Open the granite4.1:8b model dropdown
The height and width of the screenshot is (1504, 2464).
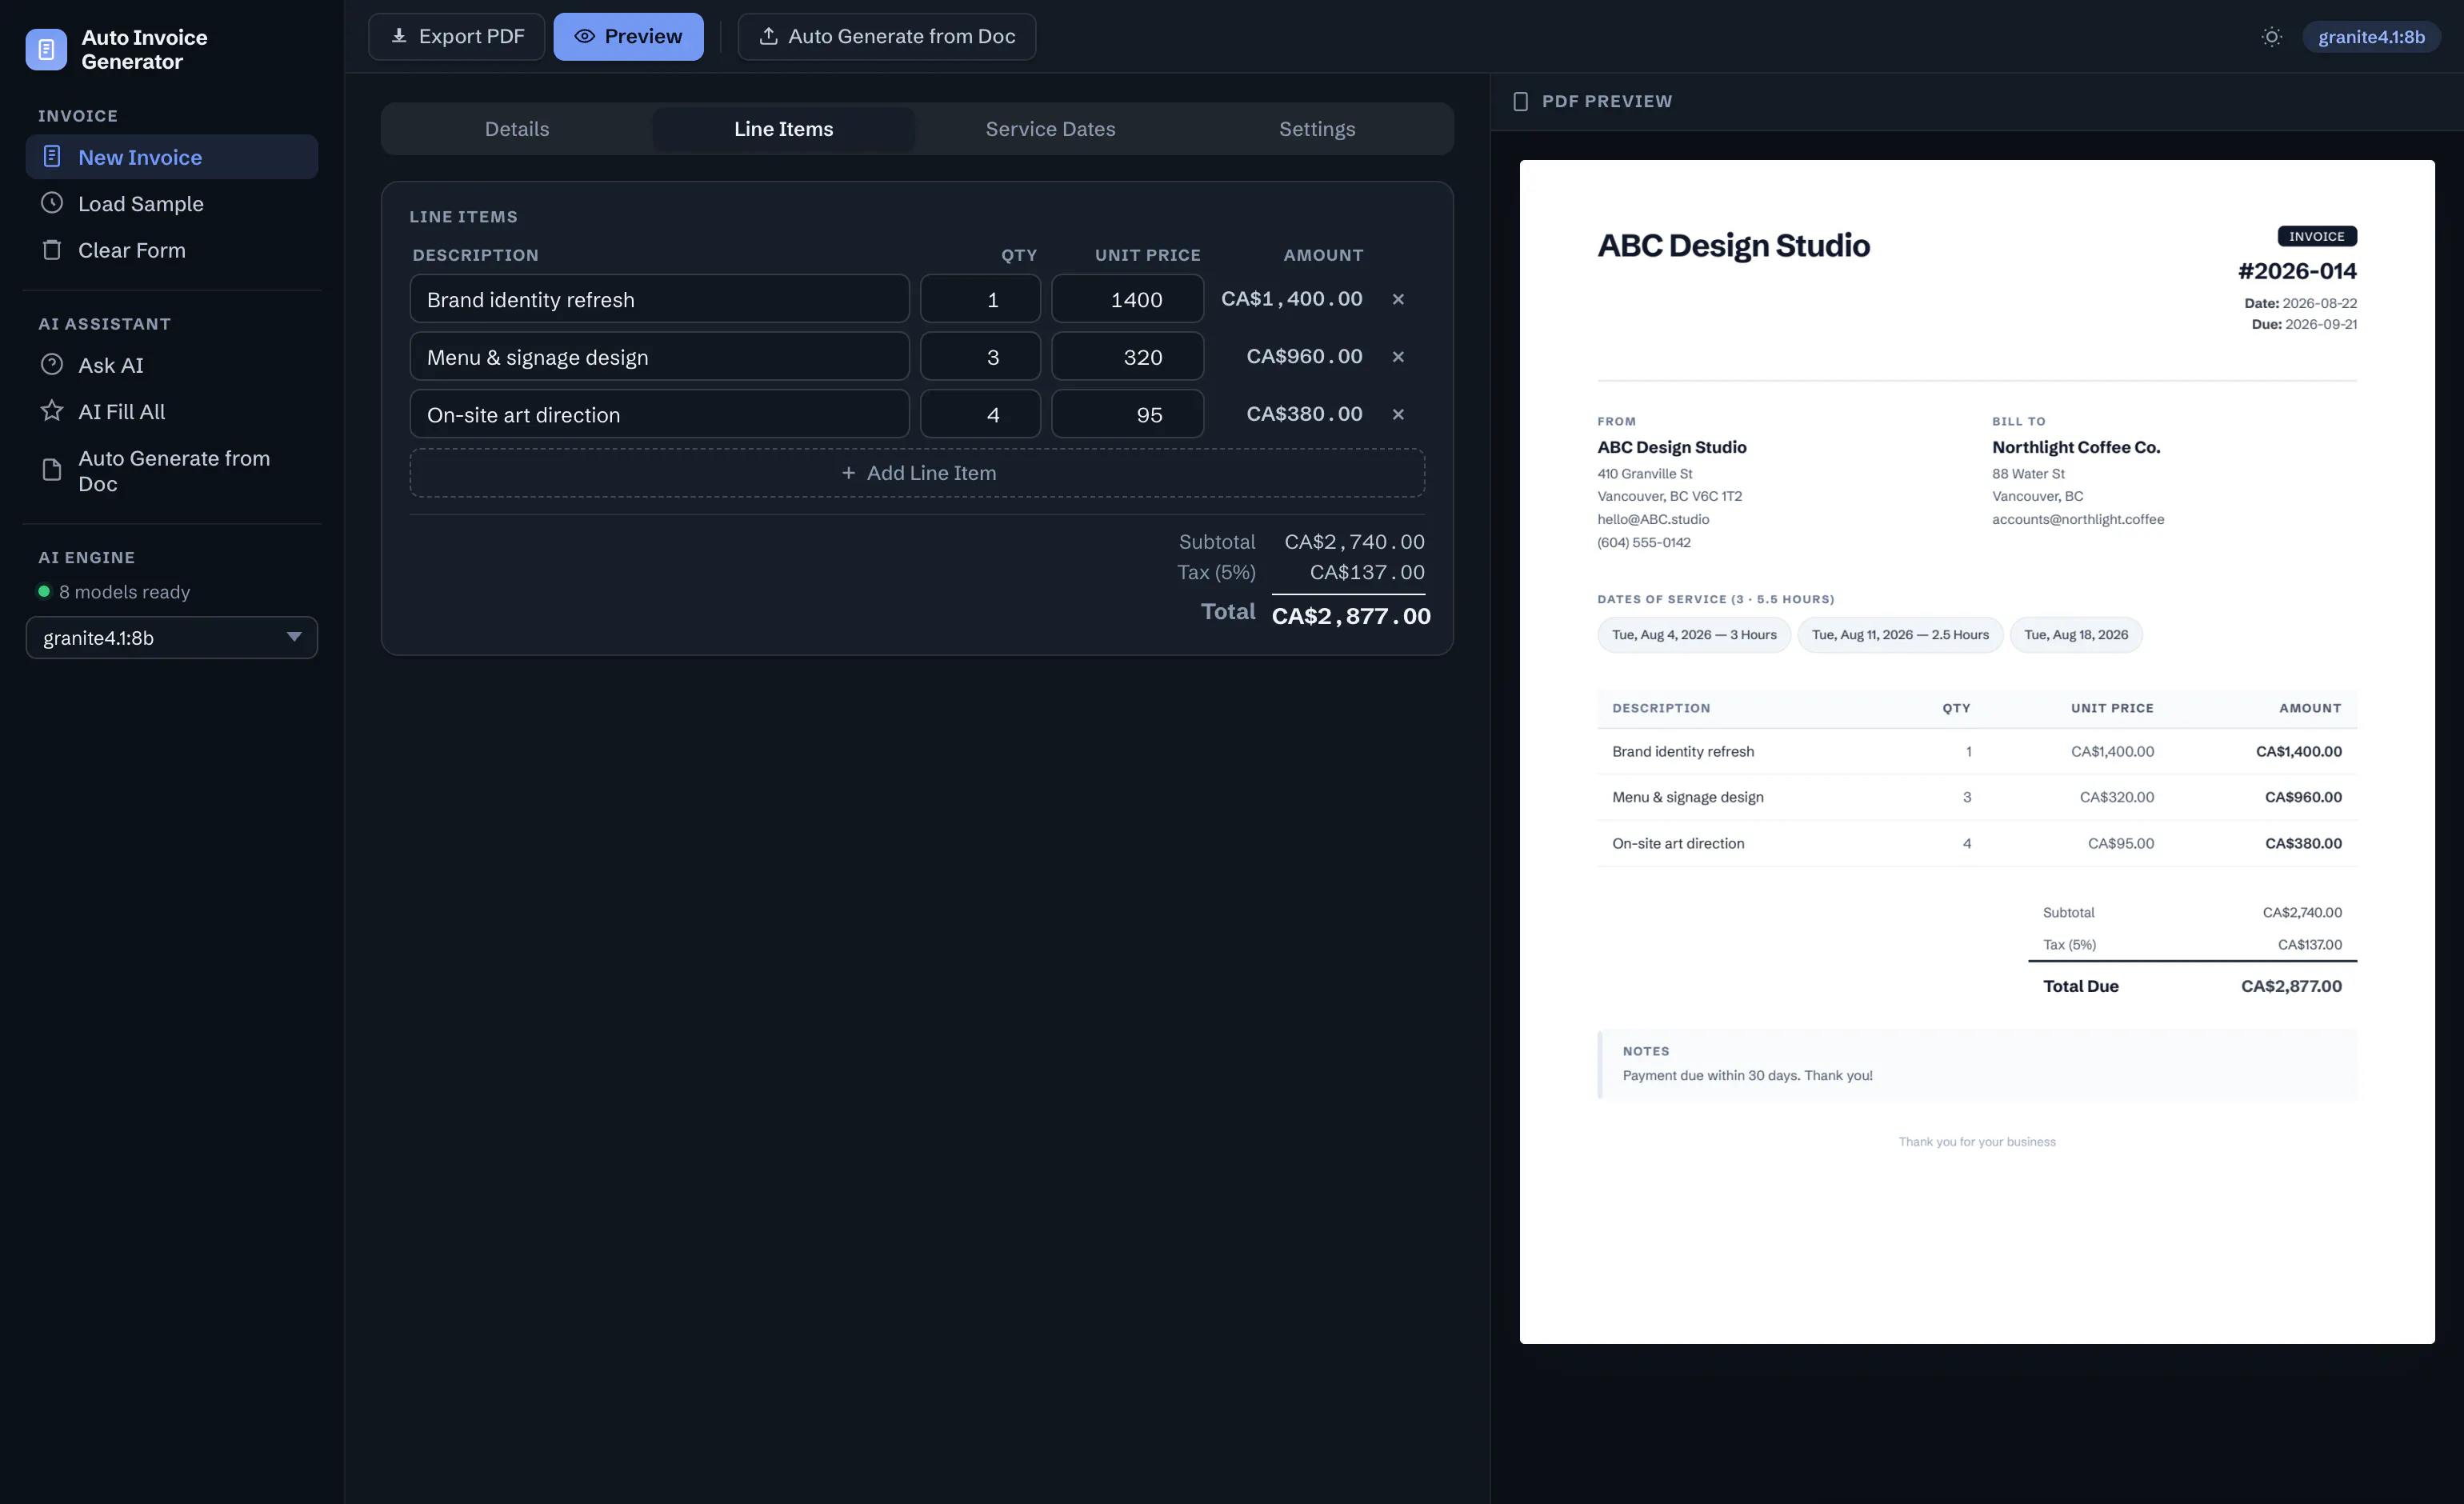point(172,638)
